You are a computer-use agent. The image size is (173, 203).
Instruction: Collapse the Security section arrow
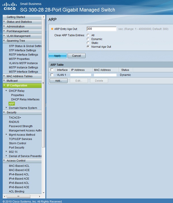tap(4, 112)
